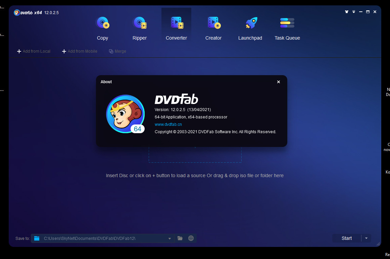Click the DVDFab 64 monkey avatar
390x259 pixels.
tap(126, 114)
